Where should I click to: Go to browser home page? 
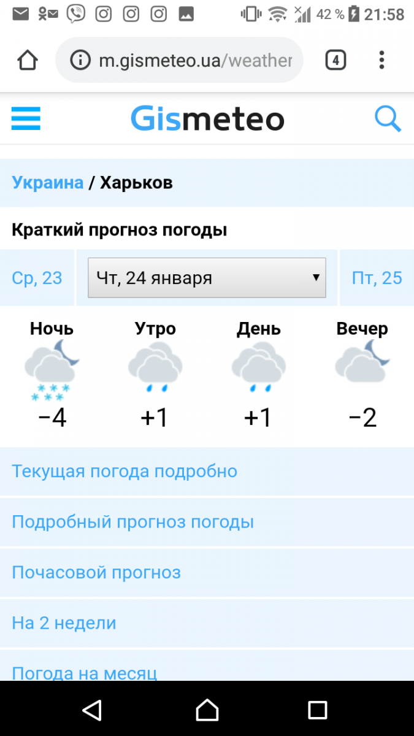28,60
